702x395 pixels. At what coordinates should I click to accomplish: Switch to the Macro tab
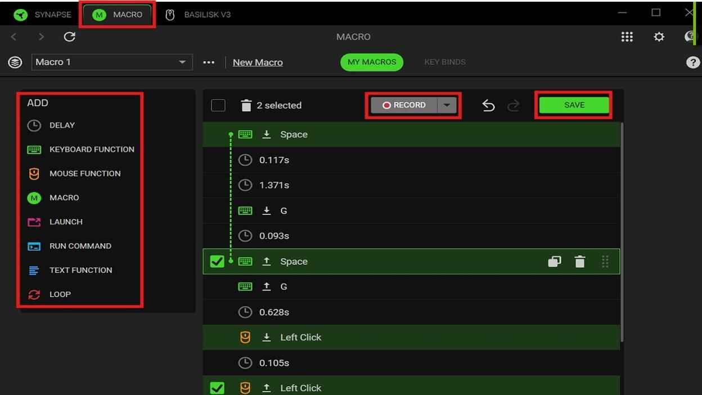pyautogui.click(x=117, y=15)
